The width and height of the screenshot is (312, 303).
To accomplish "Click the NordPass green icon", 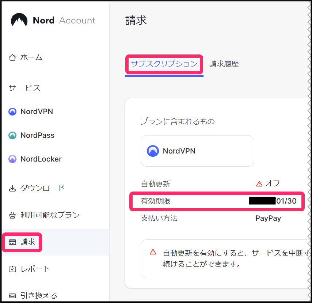I will coord(12,135).
